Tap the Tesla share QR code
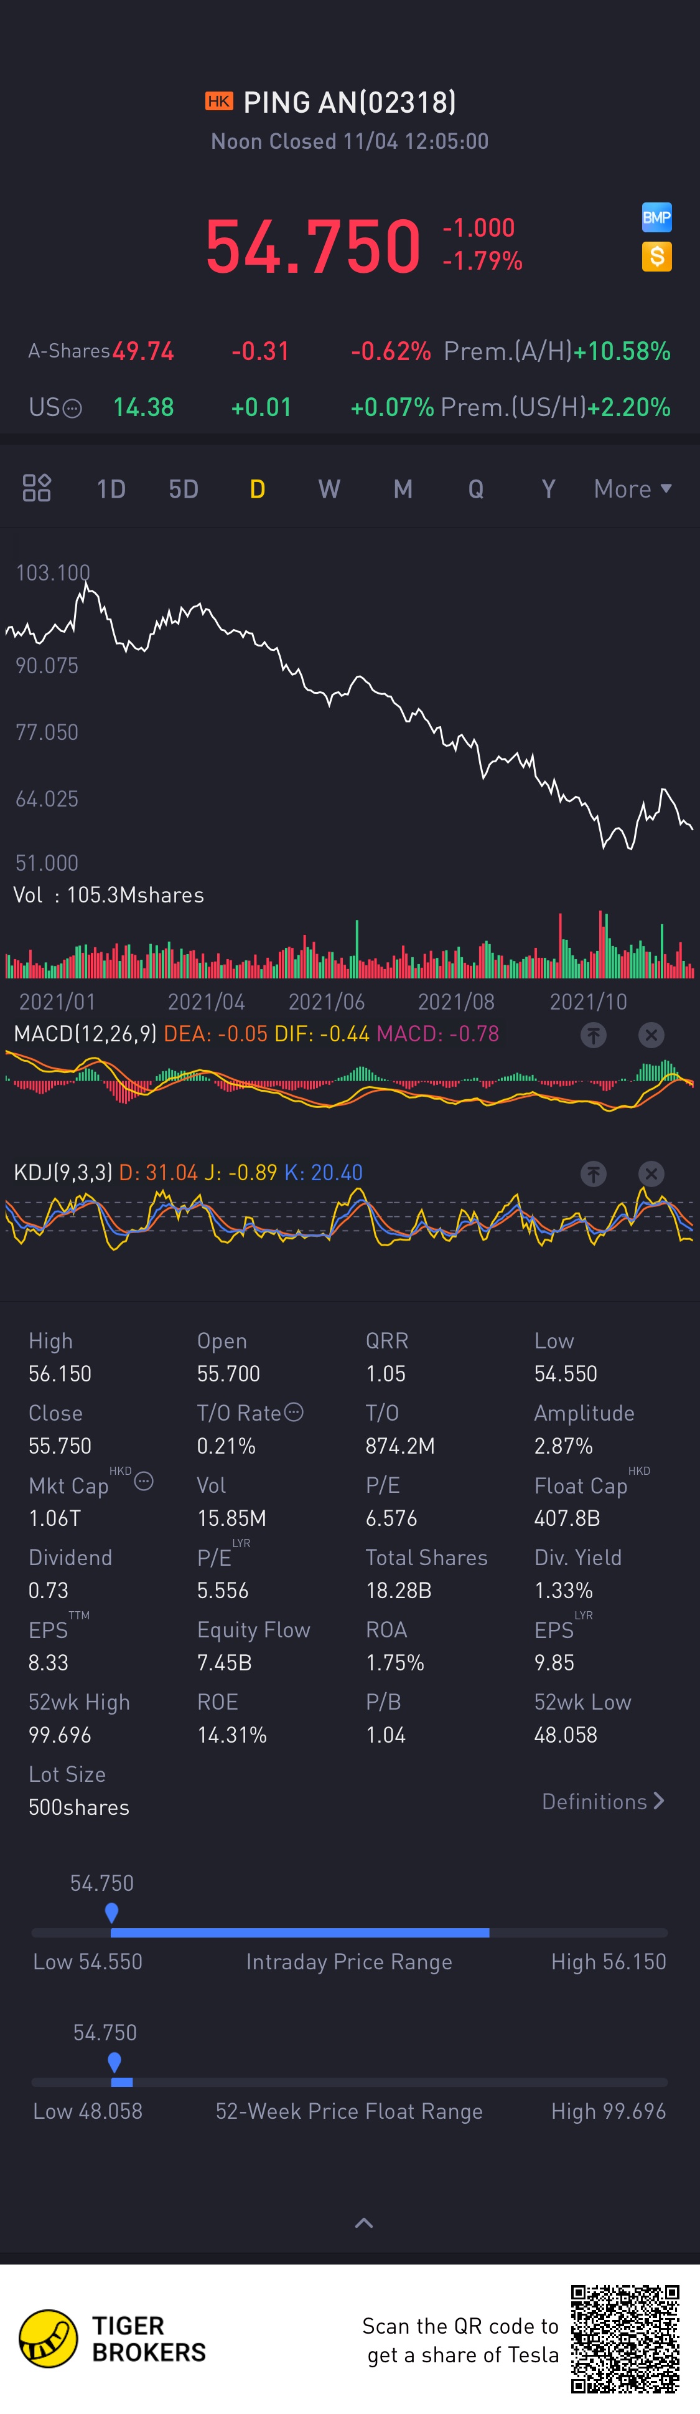The image size is (700, 2414). (x=625, y=2339)
